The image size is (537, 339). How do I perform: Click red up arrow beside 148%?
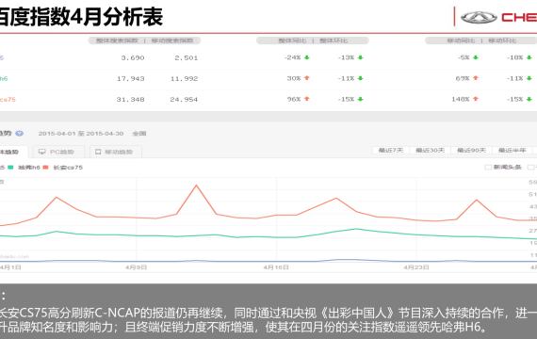click(476, 99)
